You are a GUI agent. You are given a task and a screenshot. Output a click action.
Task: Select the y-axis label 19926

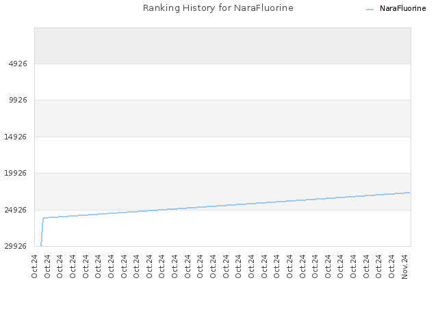click(15, 173)
